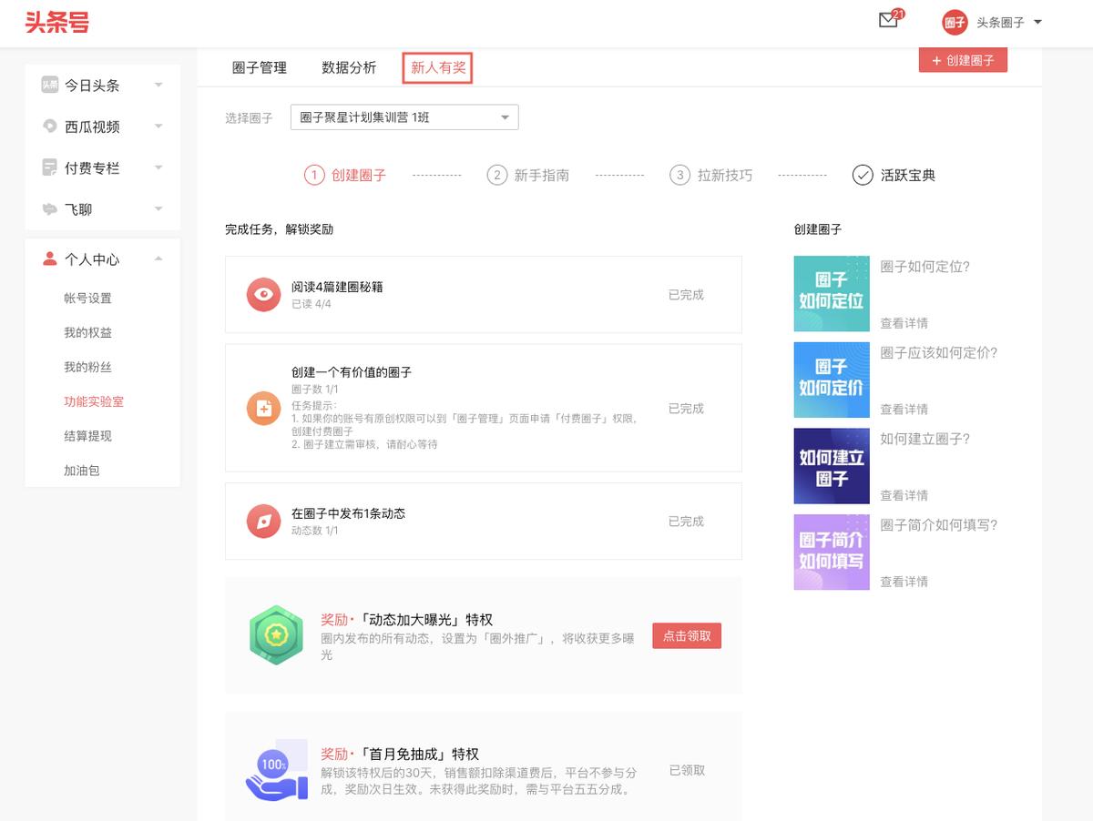The width and height of the screenshot is (1093, 821).
Task: Select the 西瓜视频 sidebar icon
Action: 50,127
